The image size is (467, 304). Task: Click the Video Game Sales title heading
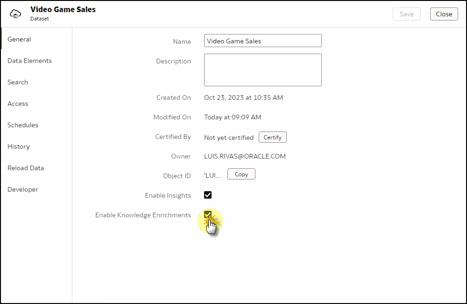pos(63,9)
